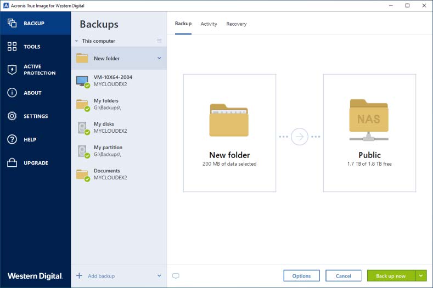Click the ABOUT sidebar label
This screenshot has width=433, height=288.
32,93
